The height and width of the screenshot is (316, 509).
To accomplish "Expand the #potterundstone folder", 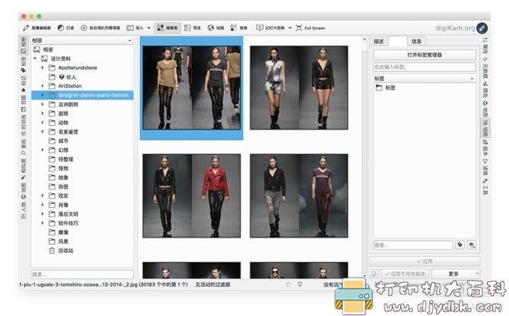I will [x=42, y=68].
